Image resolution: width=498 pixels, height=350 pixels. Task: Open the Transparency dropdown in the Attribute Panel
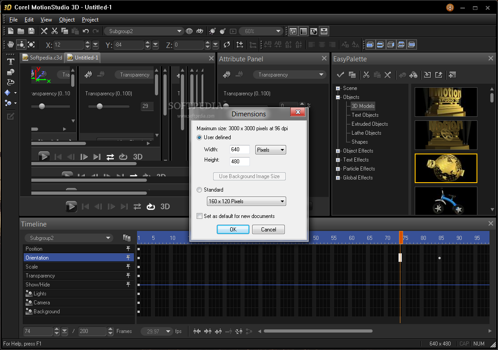(x=289, y=75)
